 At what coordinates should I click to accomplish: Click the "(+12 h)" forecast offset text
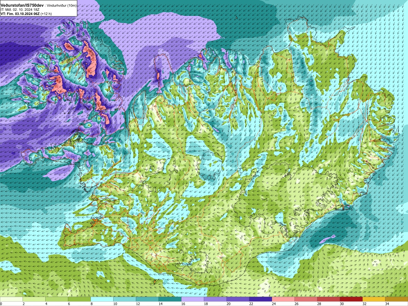[46, 14]
